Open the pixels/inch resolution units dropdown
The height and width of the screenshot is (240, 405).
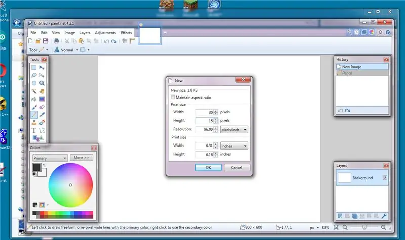[x=234, y=130]
